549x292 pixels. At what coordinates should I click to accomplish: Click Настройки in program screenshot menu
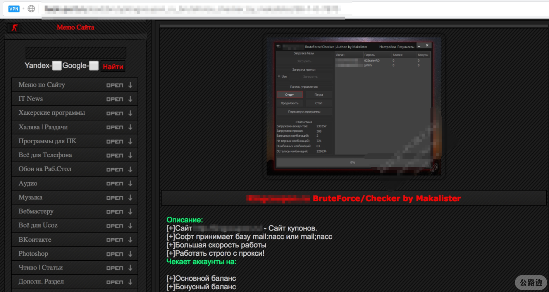click(387, 47)
